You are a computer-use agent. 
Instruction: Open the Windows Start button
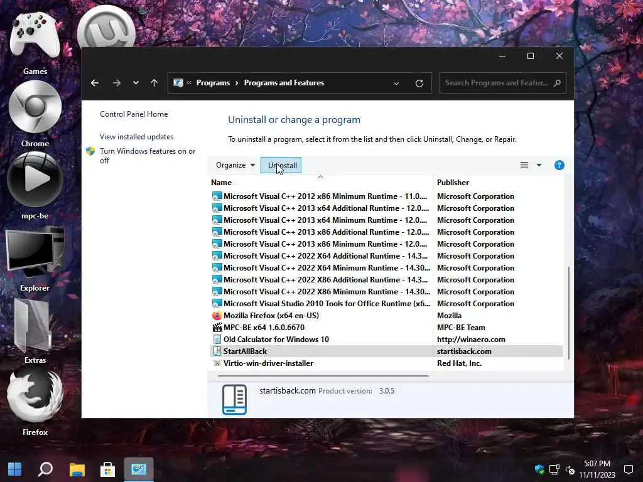[15, 469]
